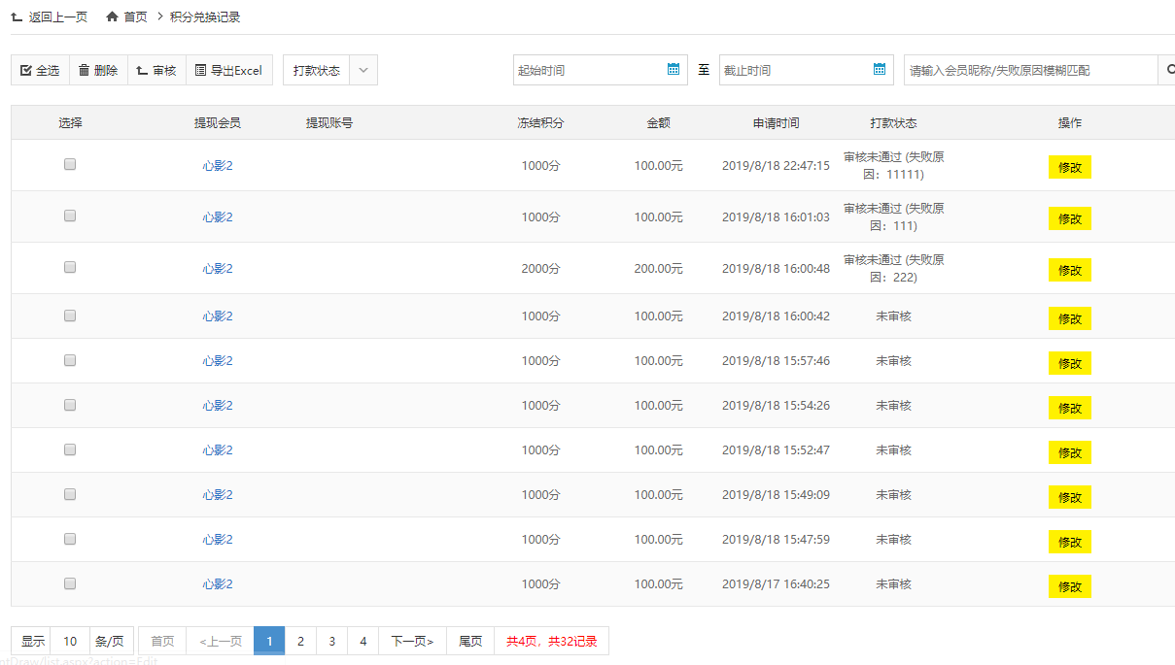Click 修改 for row 2019/8/18 15:54:26

tap(1070, 408)
